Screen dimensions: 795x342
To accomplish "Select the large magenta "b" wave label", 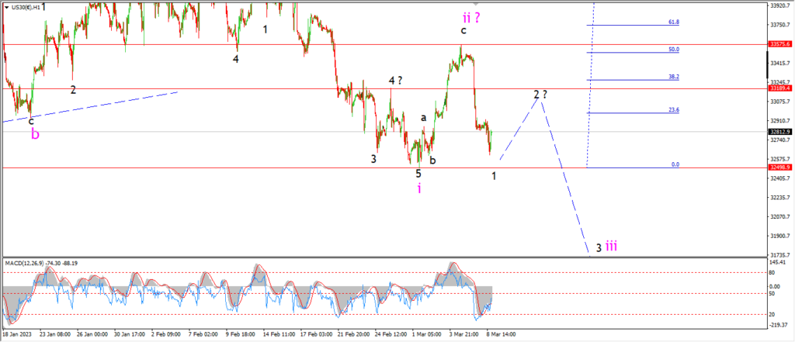I will pyautogui.click(x=35, y=135).
